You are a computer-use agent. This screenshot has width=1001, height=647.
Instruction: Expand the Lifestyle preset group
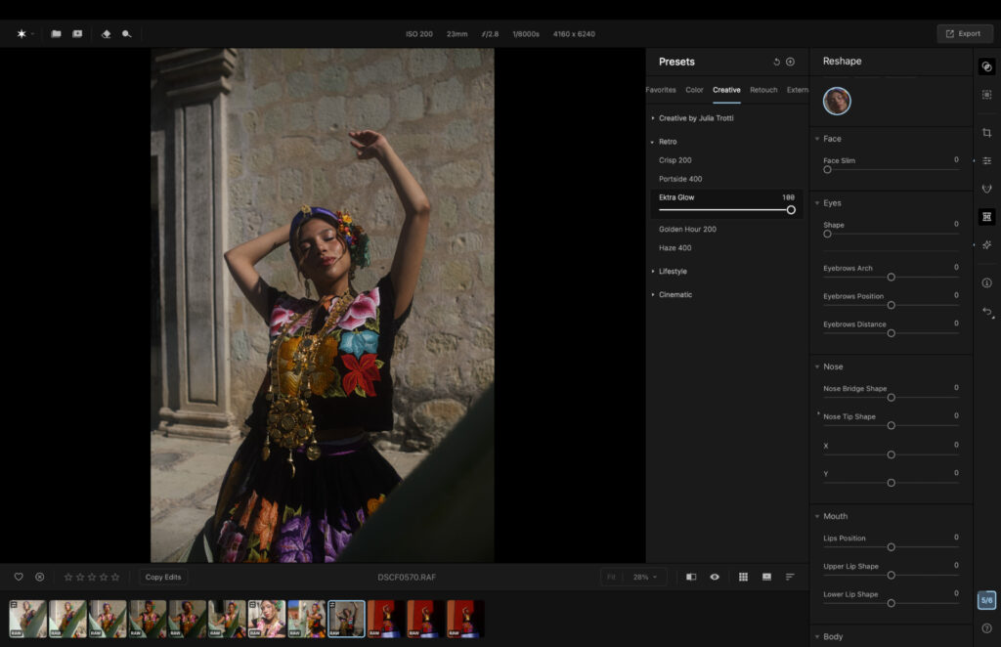pos(673,272)
